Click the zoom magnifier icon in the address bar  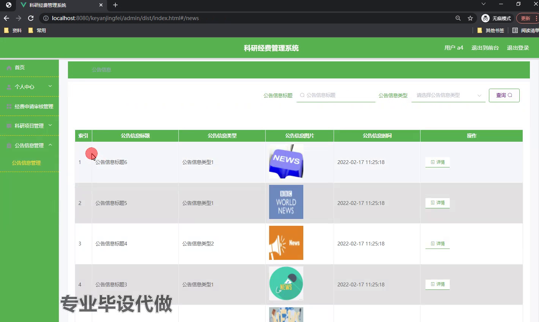458,18
